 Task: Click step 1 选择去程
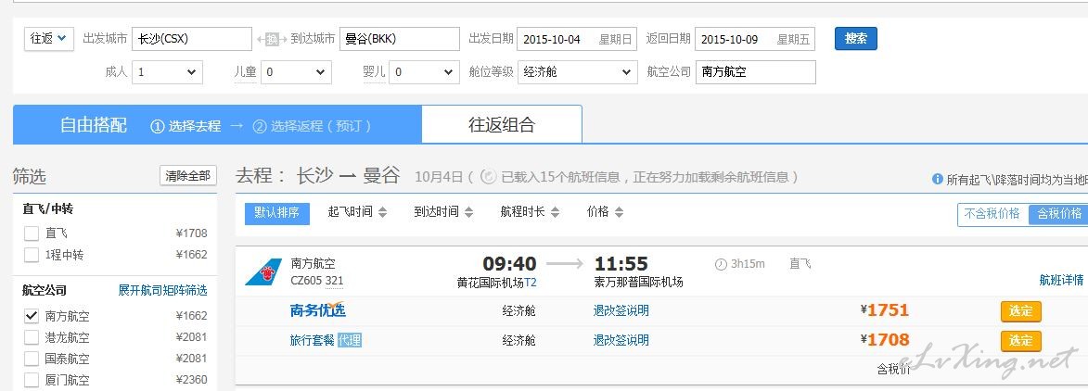[x=186, y=126]
